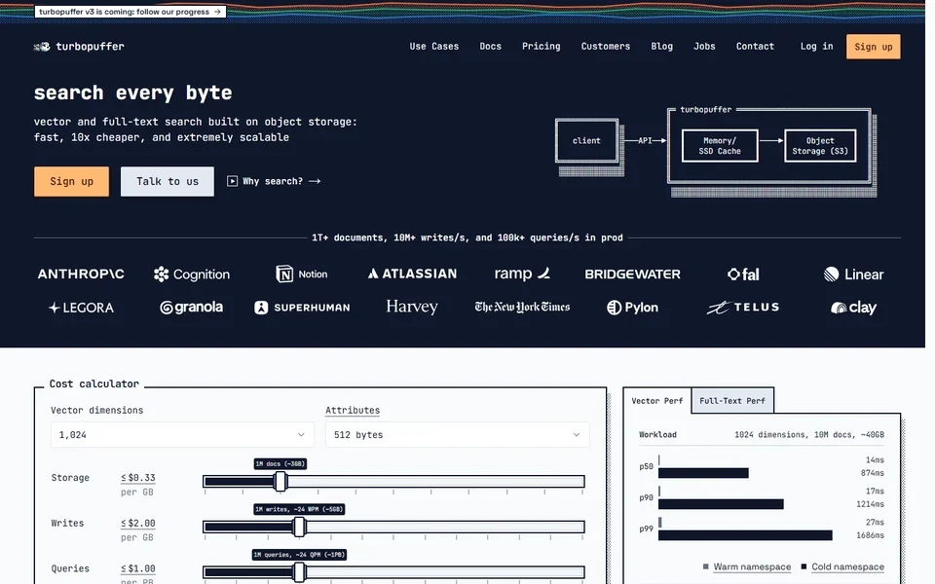This screenshot has height=584, width=935.
Task: Click the "1024 dimensions, 10M docs" workload text
Action: click(x=809, y=434)
